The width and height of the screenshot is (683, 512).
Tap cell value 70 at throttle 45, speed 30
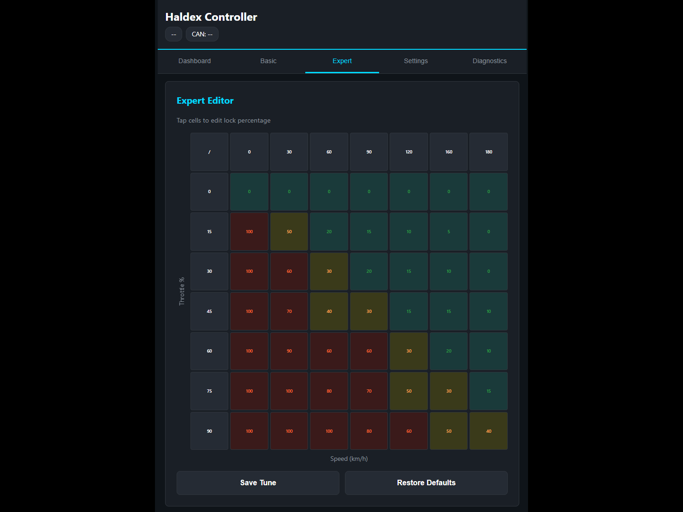point(289,312)
